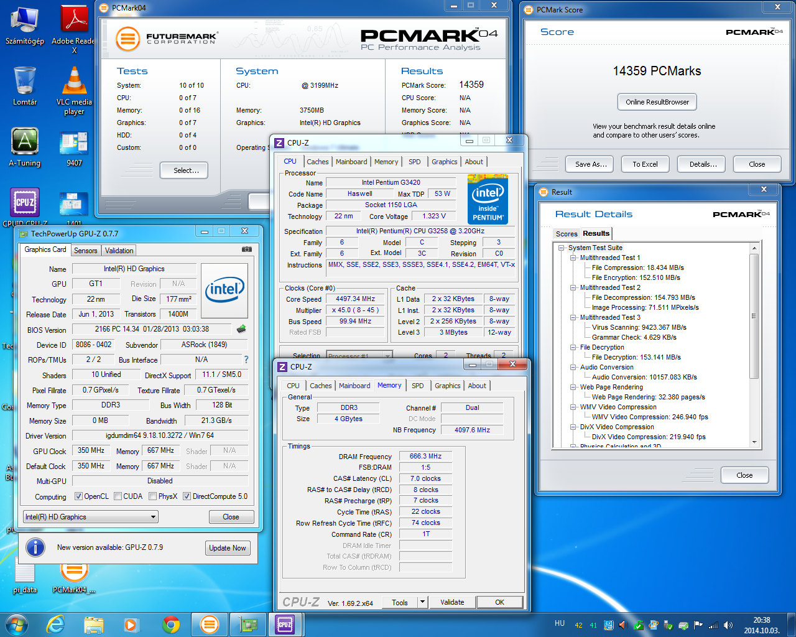Select the VLC media player desktop icon

[74, 91]
